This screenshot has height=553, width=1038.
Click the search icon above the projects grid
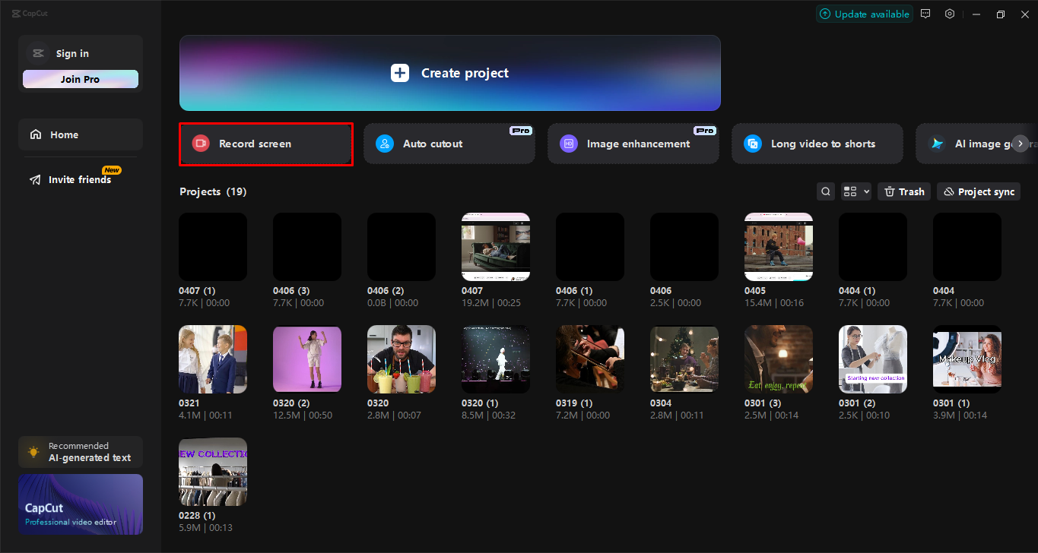coord(825,191)
